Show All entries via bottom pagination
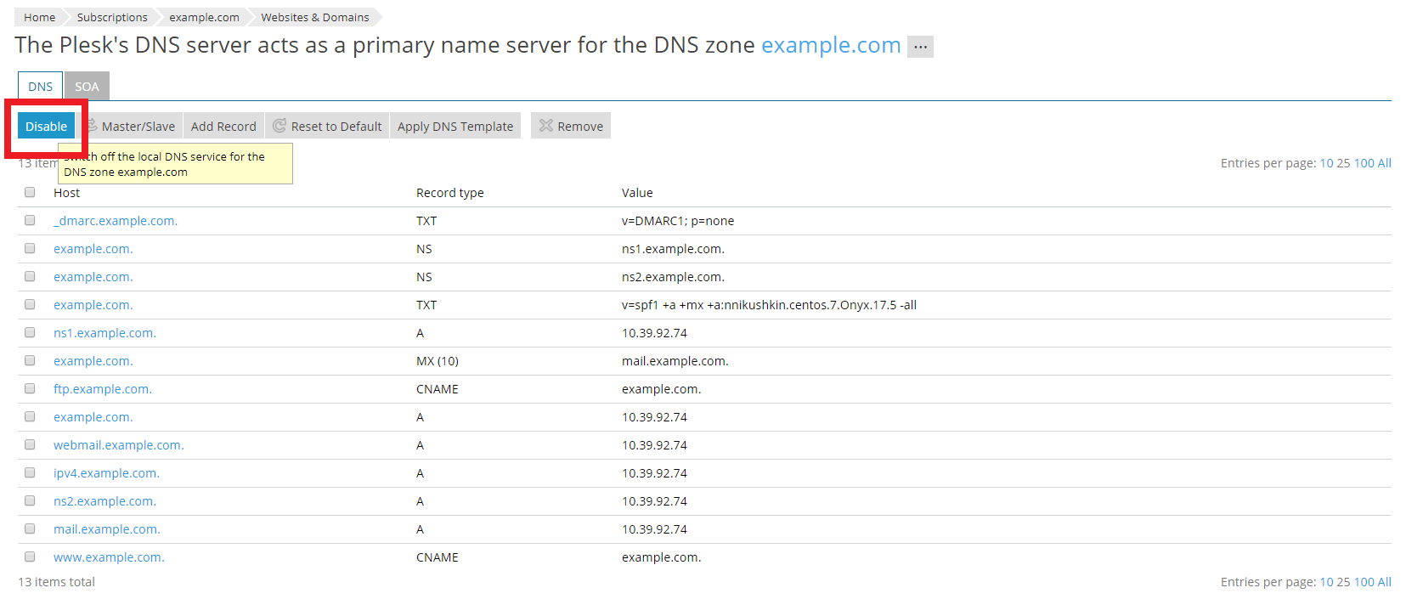The image size is (1406, 599). click(1384, 582)
